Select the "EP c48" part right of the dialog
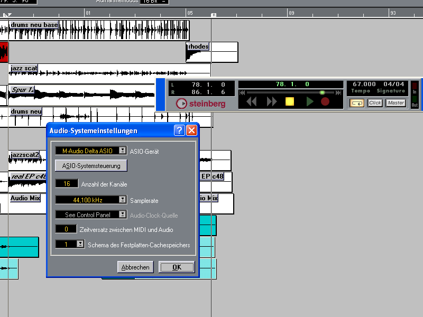This screenshot has height=317, width=423. pyautogui.click(x=216, y=182)
